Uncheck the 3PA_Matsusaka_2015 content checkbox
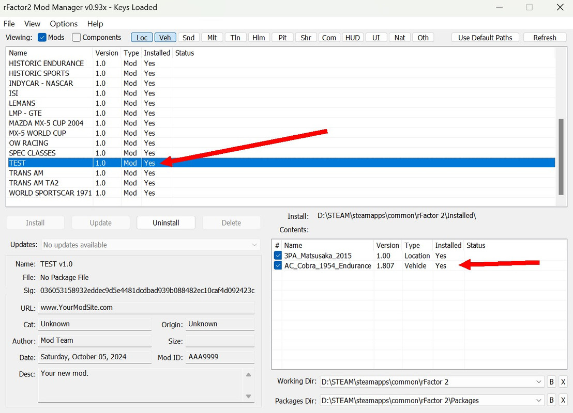The height and width of the screenshot is (413, 573). point(278,256)
